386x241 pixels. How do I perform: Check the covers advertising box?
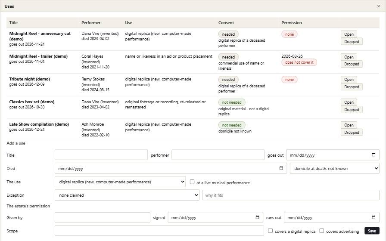[x=322, y=231]
